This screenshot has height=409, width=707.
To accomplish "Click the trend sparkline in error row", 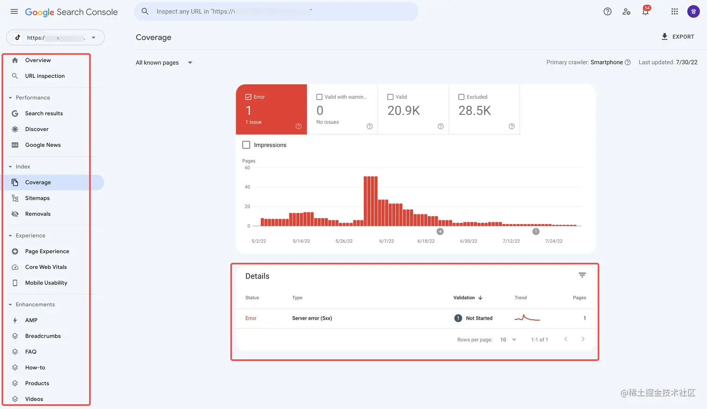I will point(527,318).
